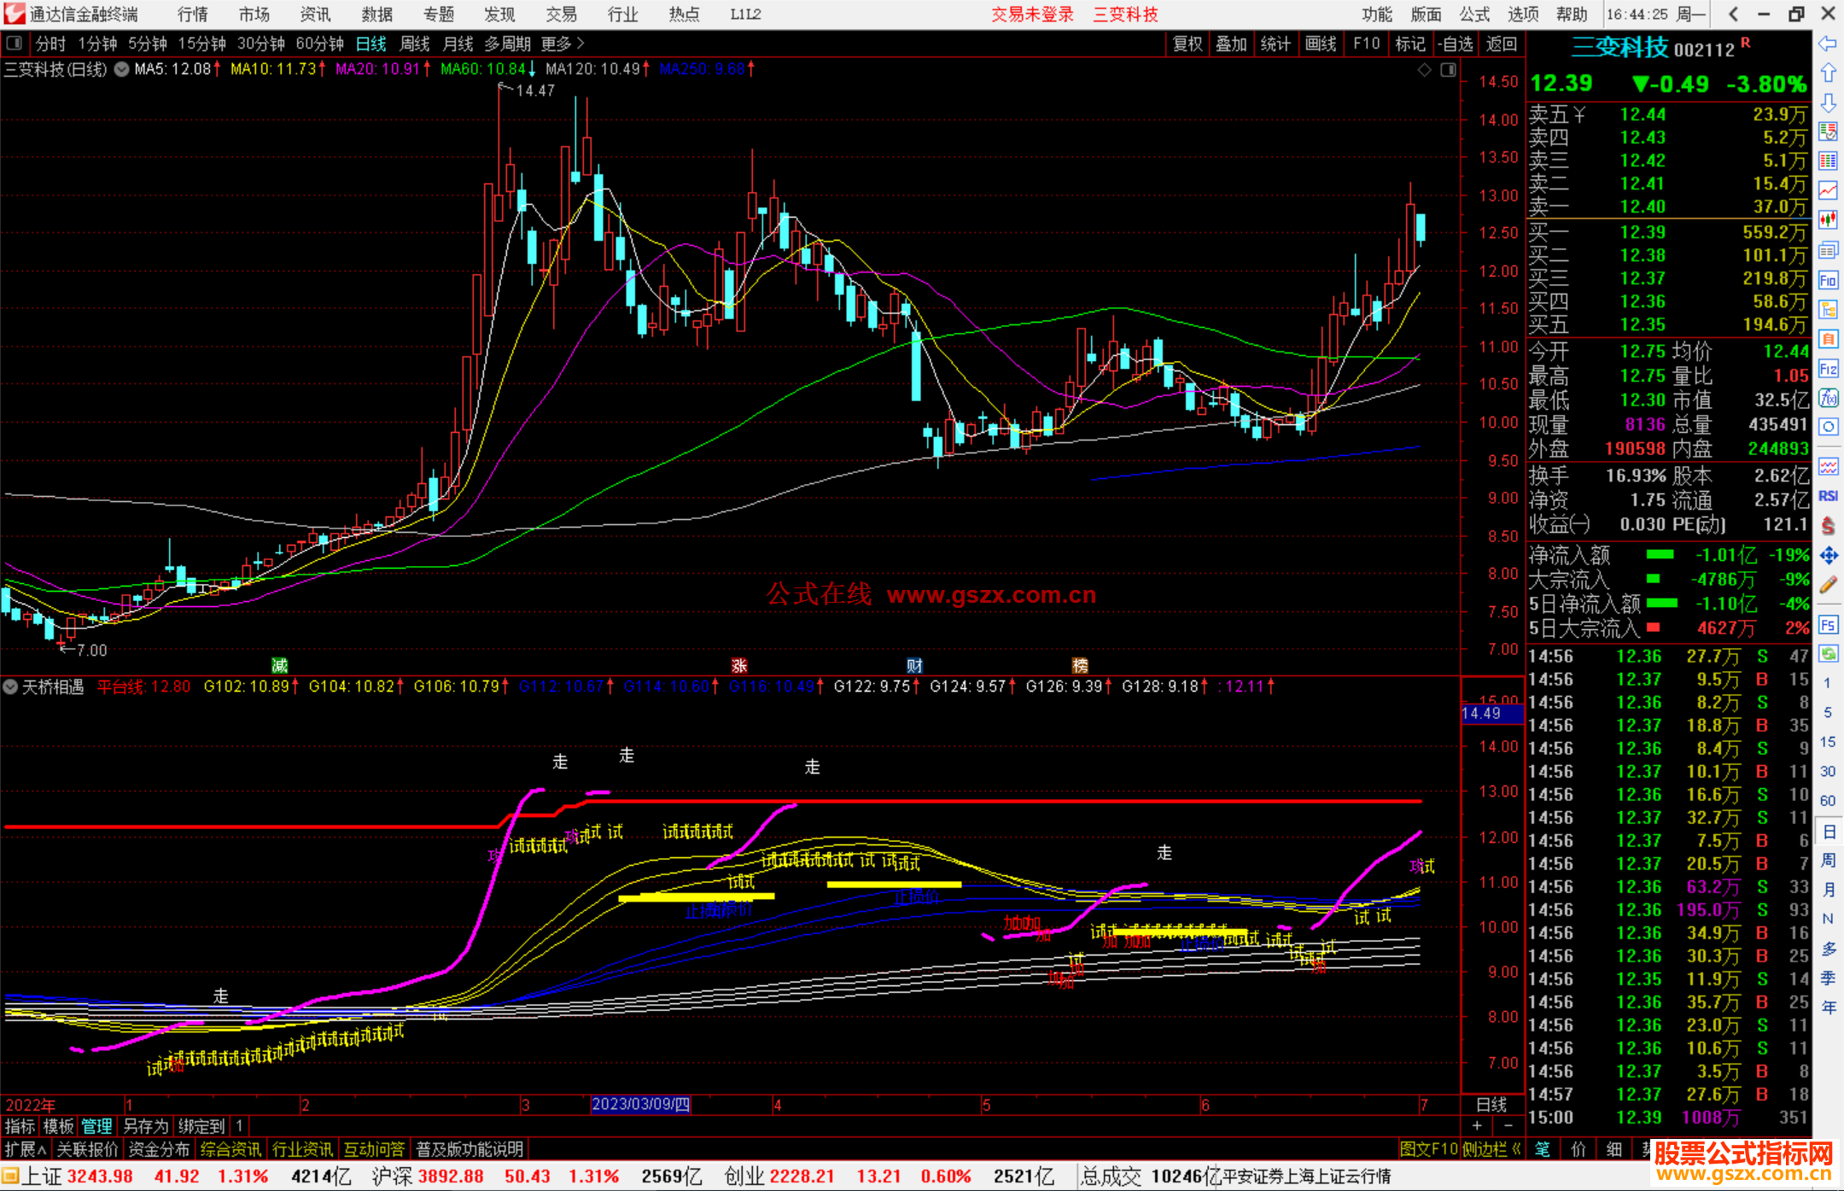This screenshot has width=1844, height=1191.
Task: Click the F10 info sidebar icon
Action: pos(1828,280)
